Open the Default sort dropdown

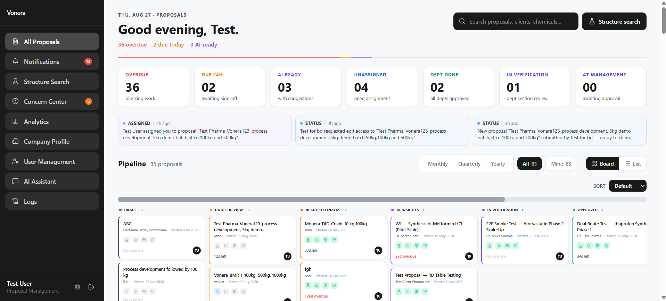click(x=627, y=186)
